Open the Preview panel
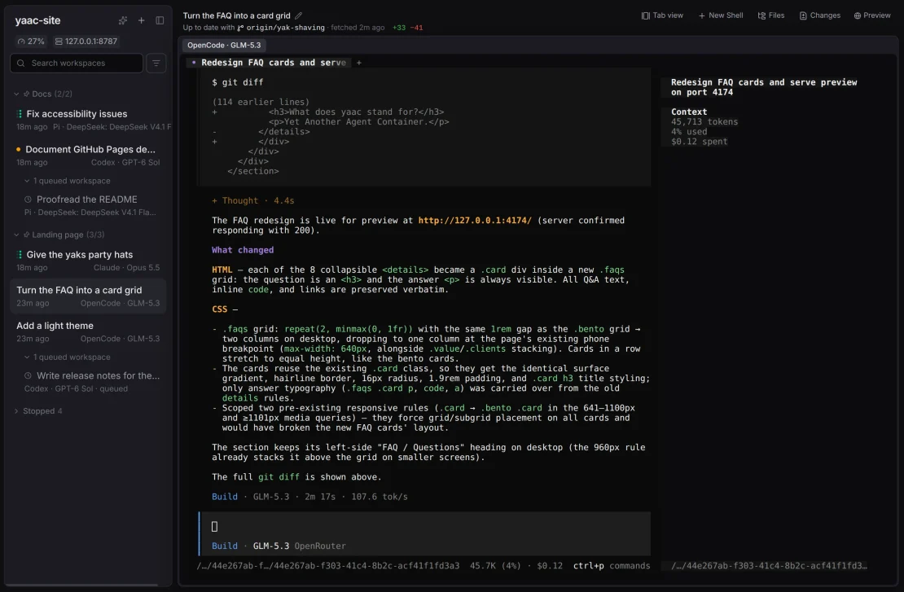 [872, 15]
